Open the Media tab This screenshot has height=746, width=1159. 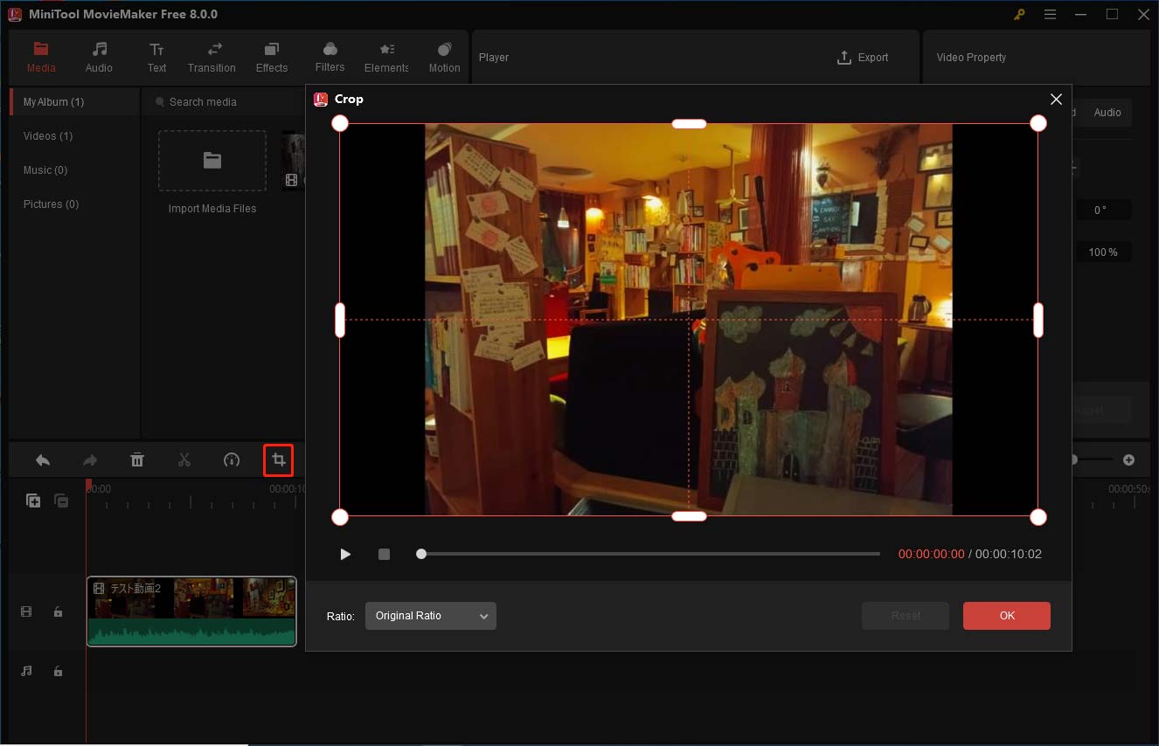41,57
